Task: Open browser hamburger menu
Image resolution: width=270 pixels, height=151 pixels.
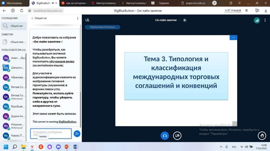Action: [x=239, y=3]
